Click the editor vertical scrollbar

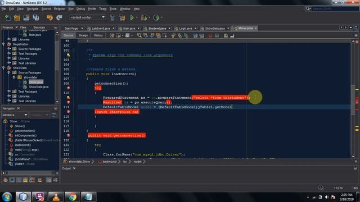353,99
